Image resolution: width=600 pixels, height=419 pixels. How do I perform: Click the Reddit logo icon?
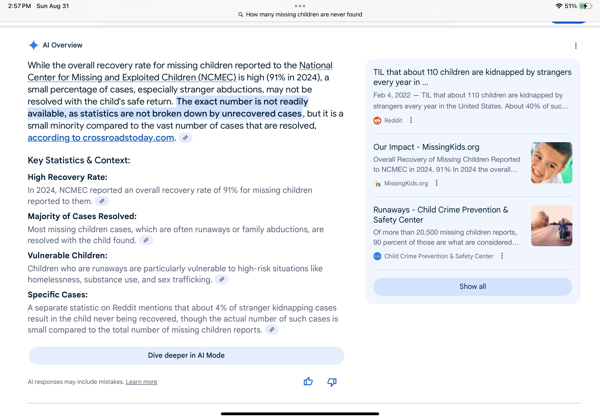[x=377, y=120]
